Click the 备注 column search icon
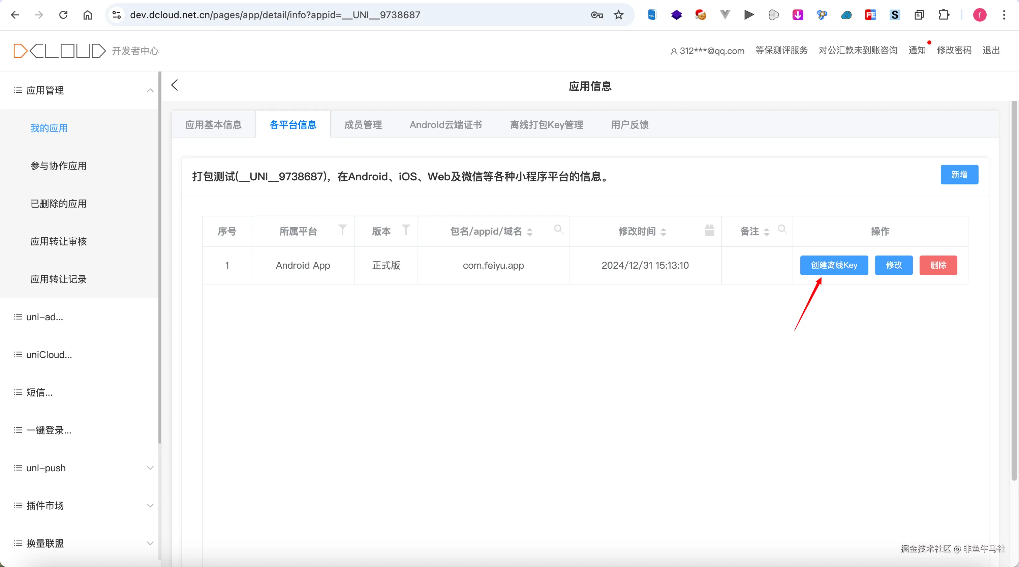The width and height of the screenshot is (1019, 567). 782,229
